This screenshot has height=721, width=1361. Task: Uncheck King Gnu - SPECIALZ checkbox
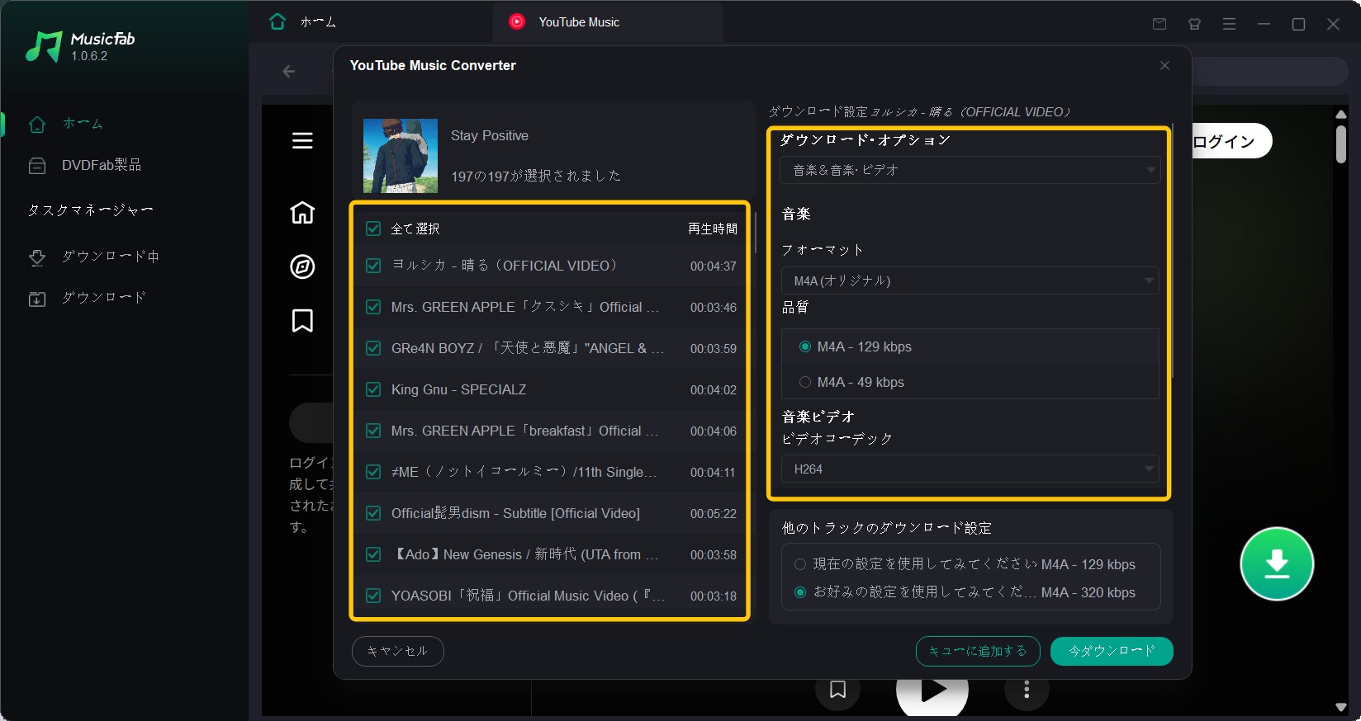pos(373,389)
